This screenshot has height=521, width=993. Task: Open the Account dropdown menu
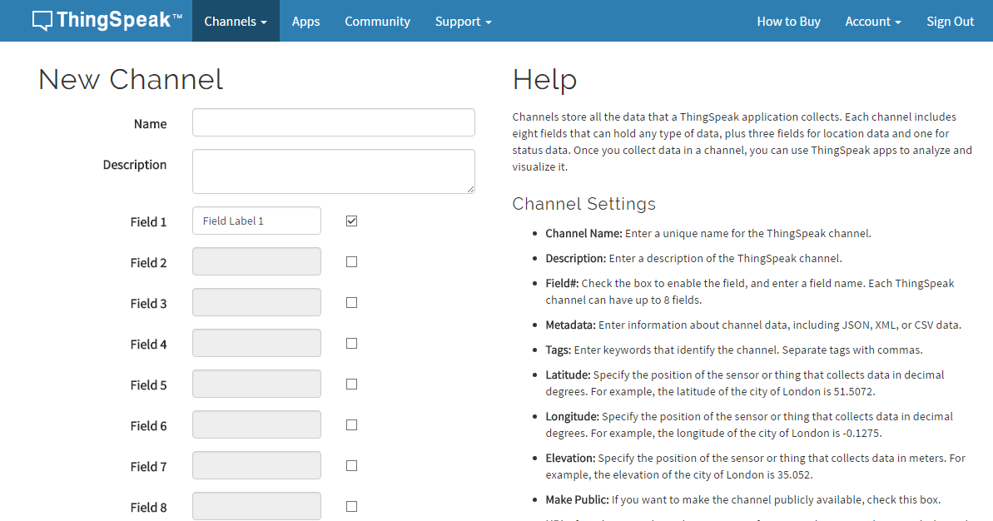pos(872,22)
